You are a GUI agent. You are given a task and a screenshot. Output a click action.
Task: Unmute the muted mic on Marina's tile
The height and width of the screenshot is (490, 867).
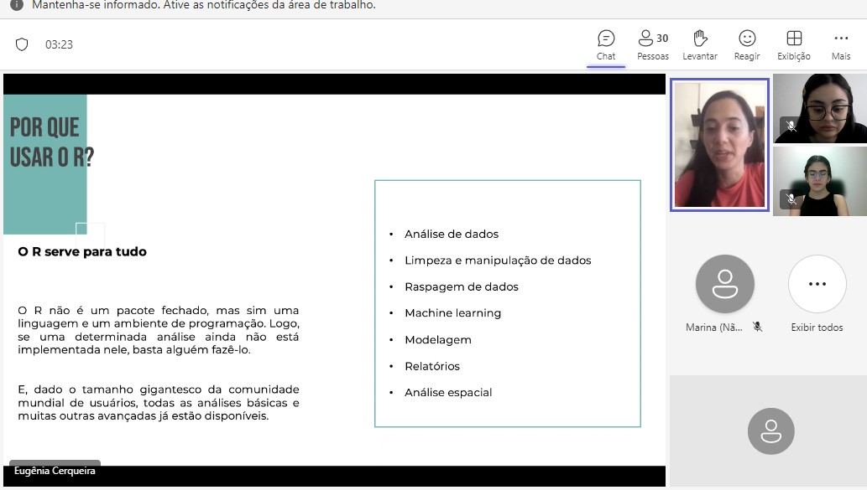[757, 327]
